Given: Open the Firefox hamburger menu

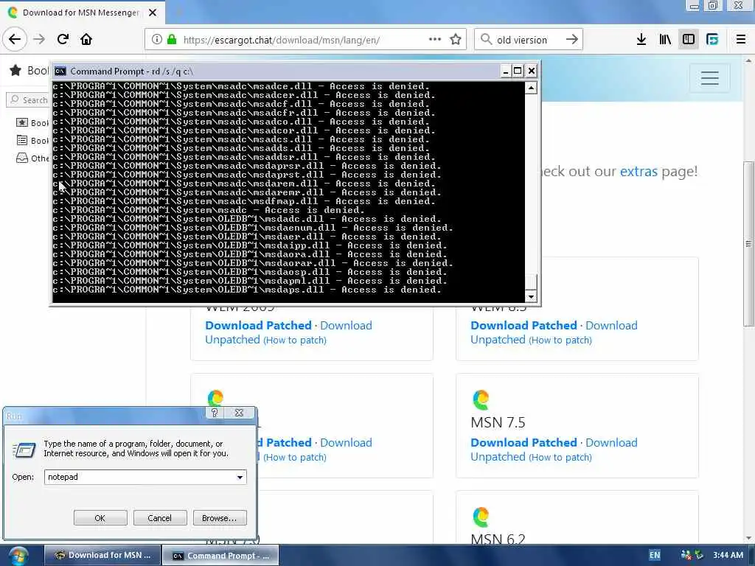Looking at the screenshot, I should click(x=741, y=40).
